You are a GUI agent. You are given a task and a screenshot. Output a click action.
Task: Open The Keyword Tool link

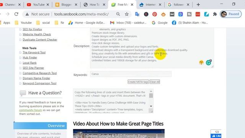tap(34, 53)
